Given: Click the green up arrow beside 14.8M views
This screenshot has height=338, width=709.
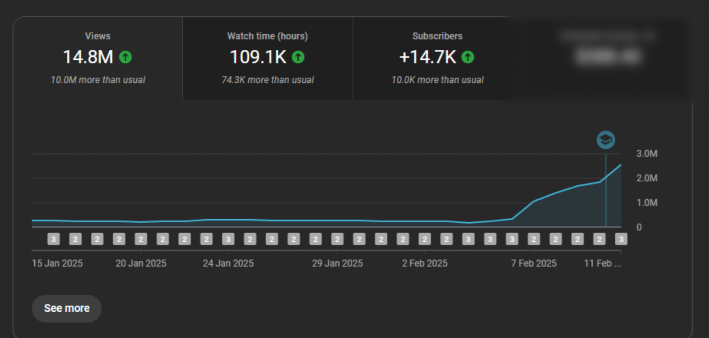Looking at the screenshot, I should tap(125, 57).
